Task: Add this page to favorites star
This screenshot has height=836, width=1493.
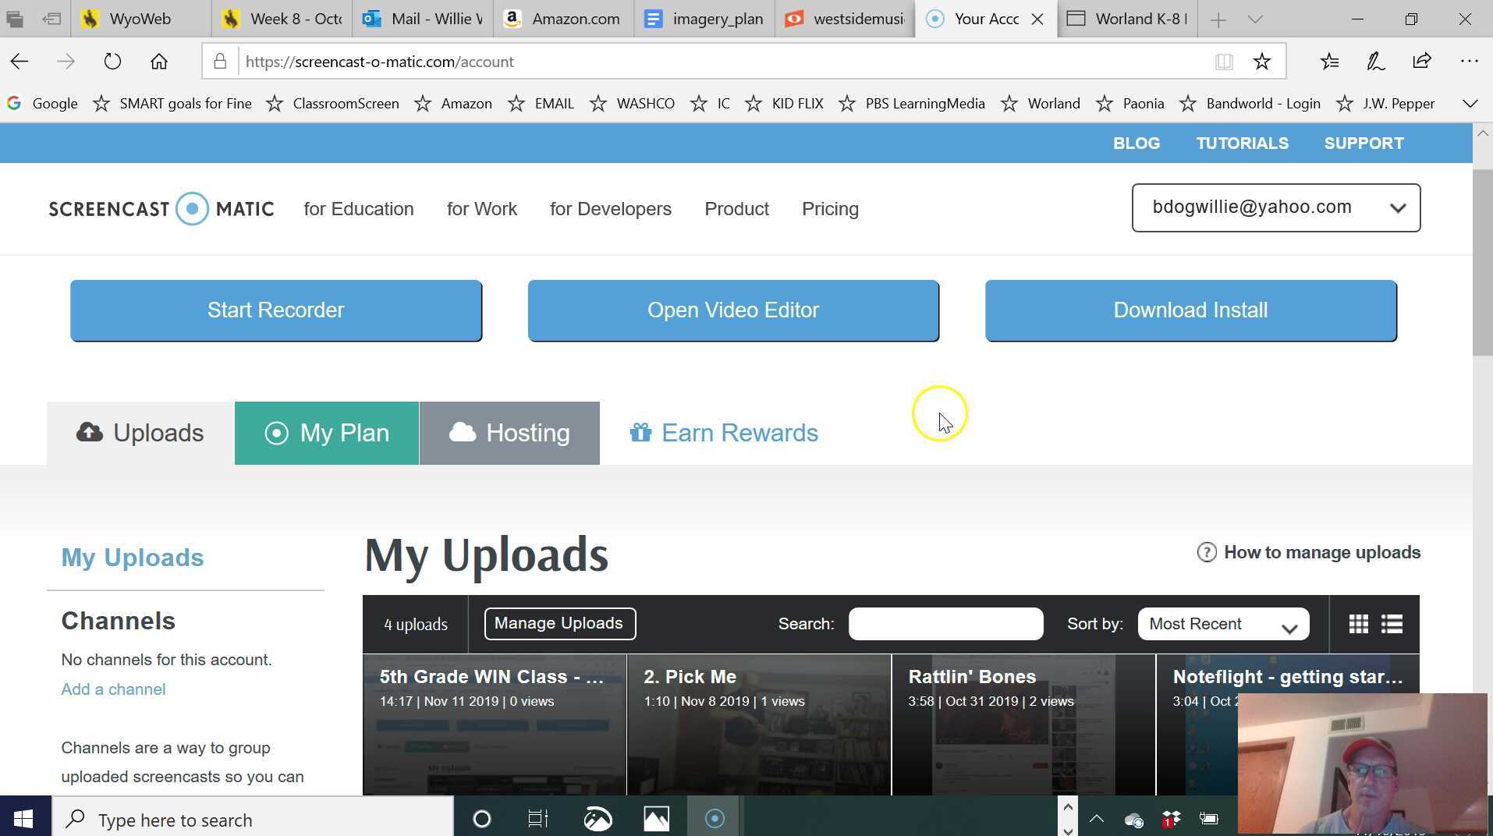Action: click(x=1261, y=62)
